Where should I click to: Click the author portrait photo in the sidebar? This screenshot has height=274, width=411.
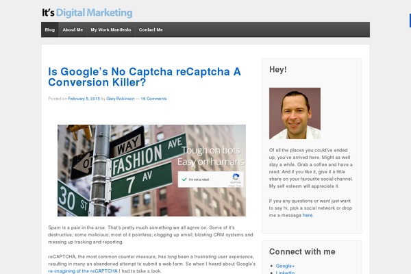tap(295, 113)
